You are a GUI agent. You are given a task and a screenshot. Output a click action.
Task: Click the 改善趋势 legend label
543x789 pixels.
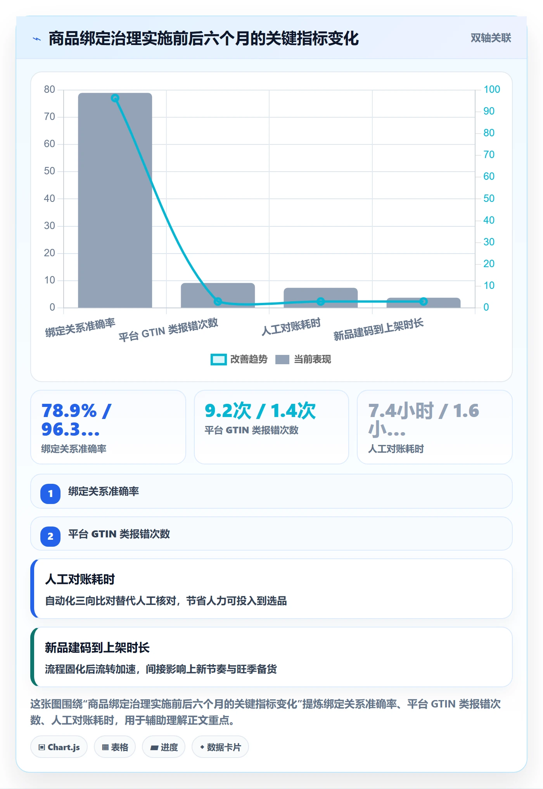click(x=249, y=360)
